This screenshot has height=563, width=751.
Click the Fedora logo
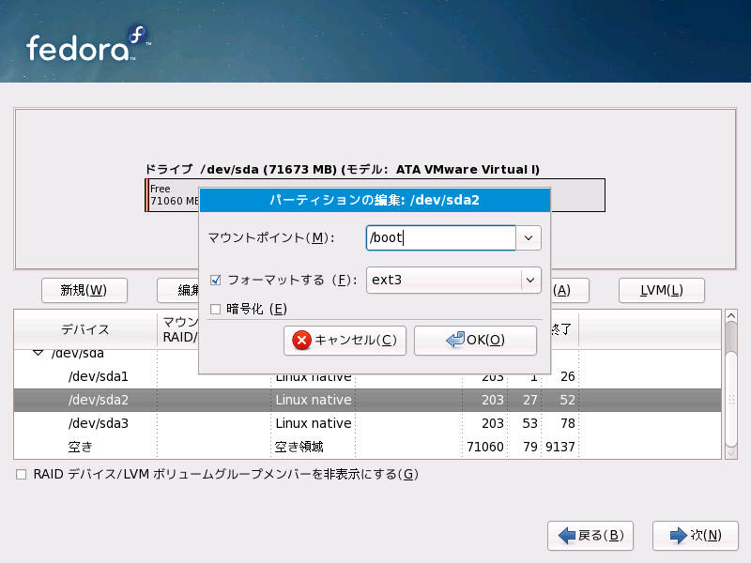(x=88, y=43)
